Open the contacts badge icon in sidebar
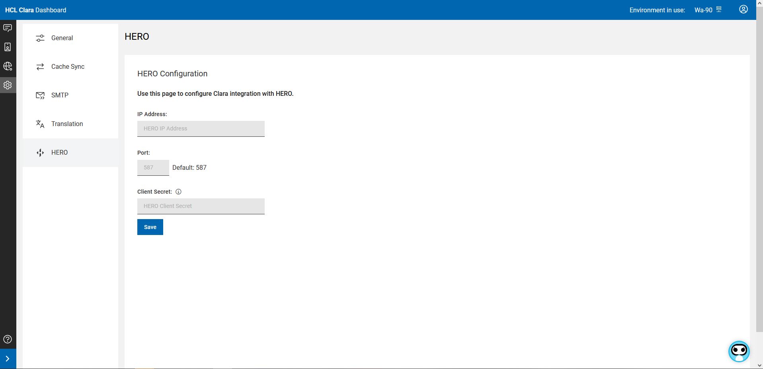The image size is (763, 369). point(8,47)
